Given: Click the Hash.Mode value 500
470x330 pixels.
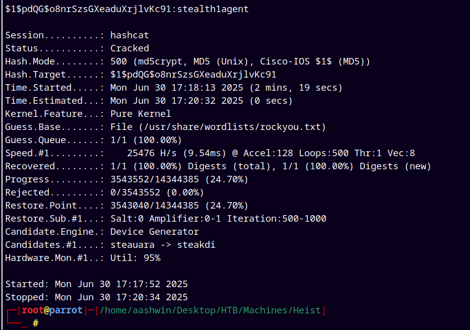Looking at the screenshot, I should (119, 61).
